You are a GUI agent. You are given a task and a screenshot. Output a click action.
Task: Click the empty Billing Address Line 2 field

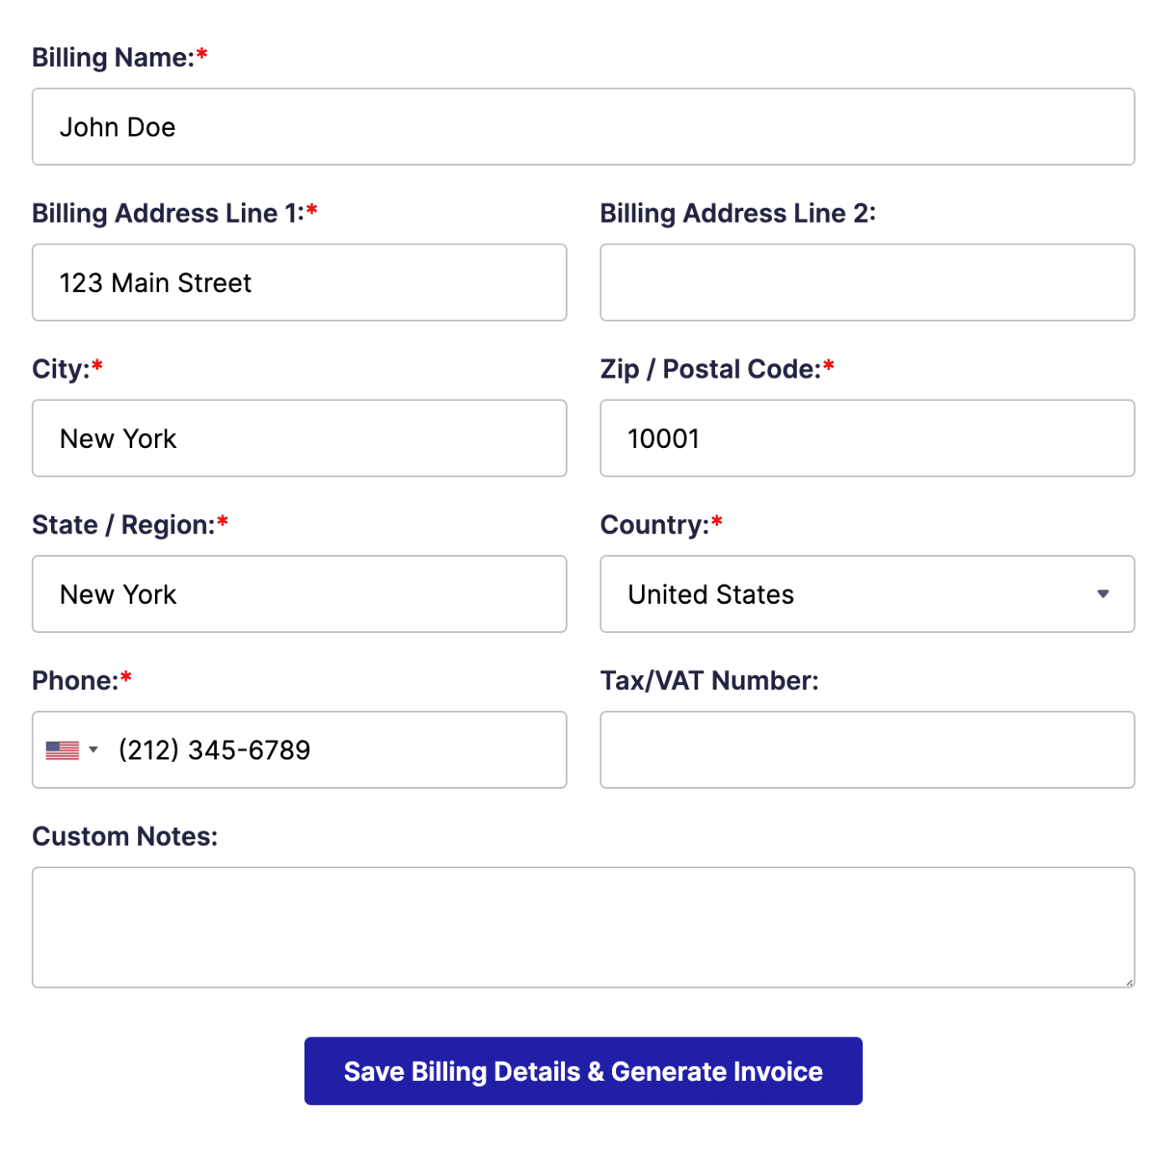click(x=867, y=282)
